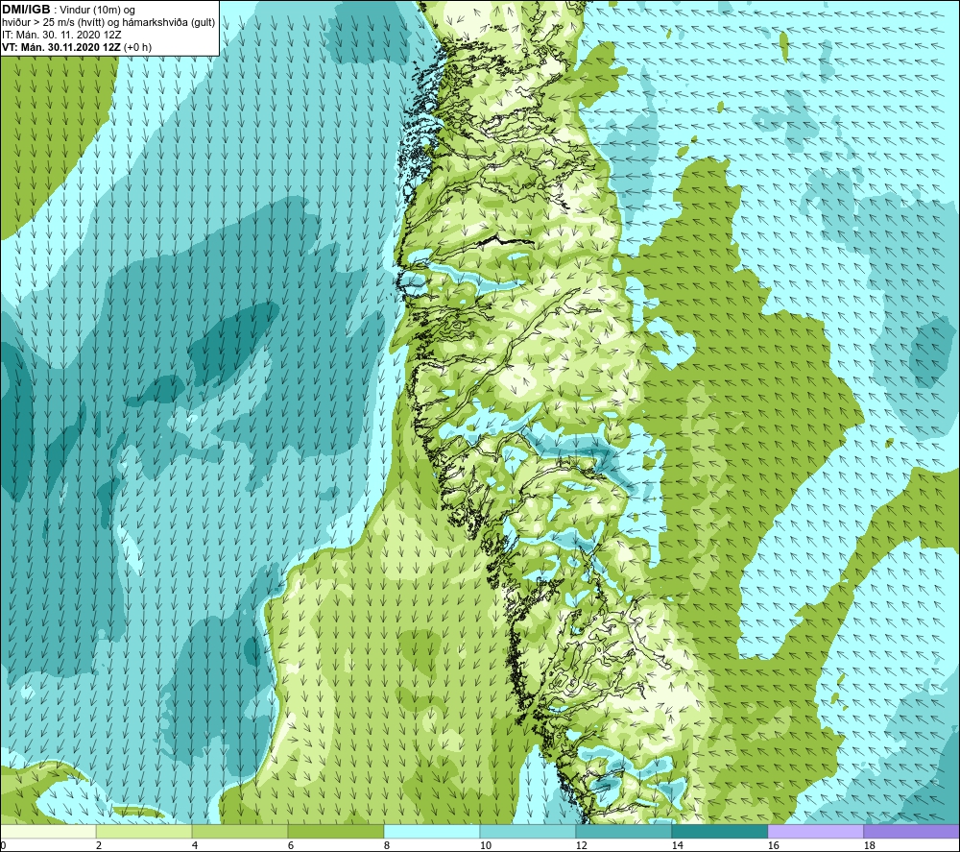Click the purple legend swatch above 18 m/s

tap(911, 831)
